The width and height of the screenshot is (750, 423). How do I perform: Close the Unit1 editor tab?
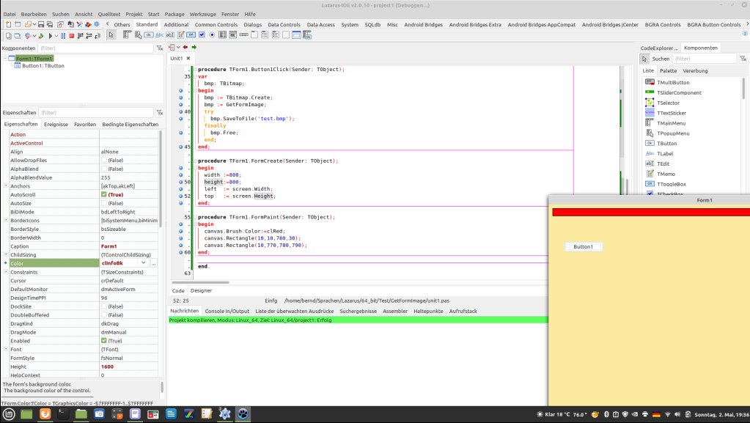click(x=188, y=59)
